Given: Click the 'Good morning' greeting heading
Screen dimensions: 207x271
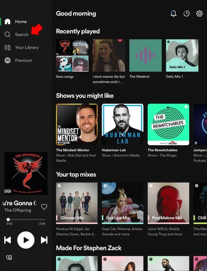Looking at the screenshot, I should pos(76,13).
